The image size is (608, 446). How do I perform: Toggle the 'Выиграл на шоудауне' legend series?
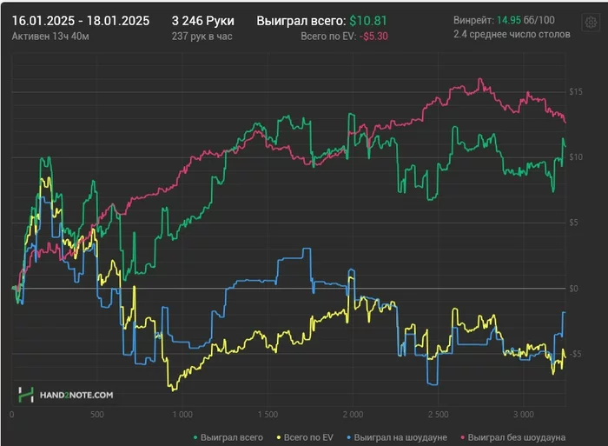(x=397, y=437)
